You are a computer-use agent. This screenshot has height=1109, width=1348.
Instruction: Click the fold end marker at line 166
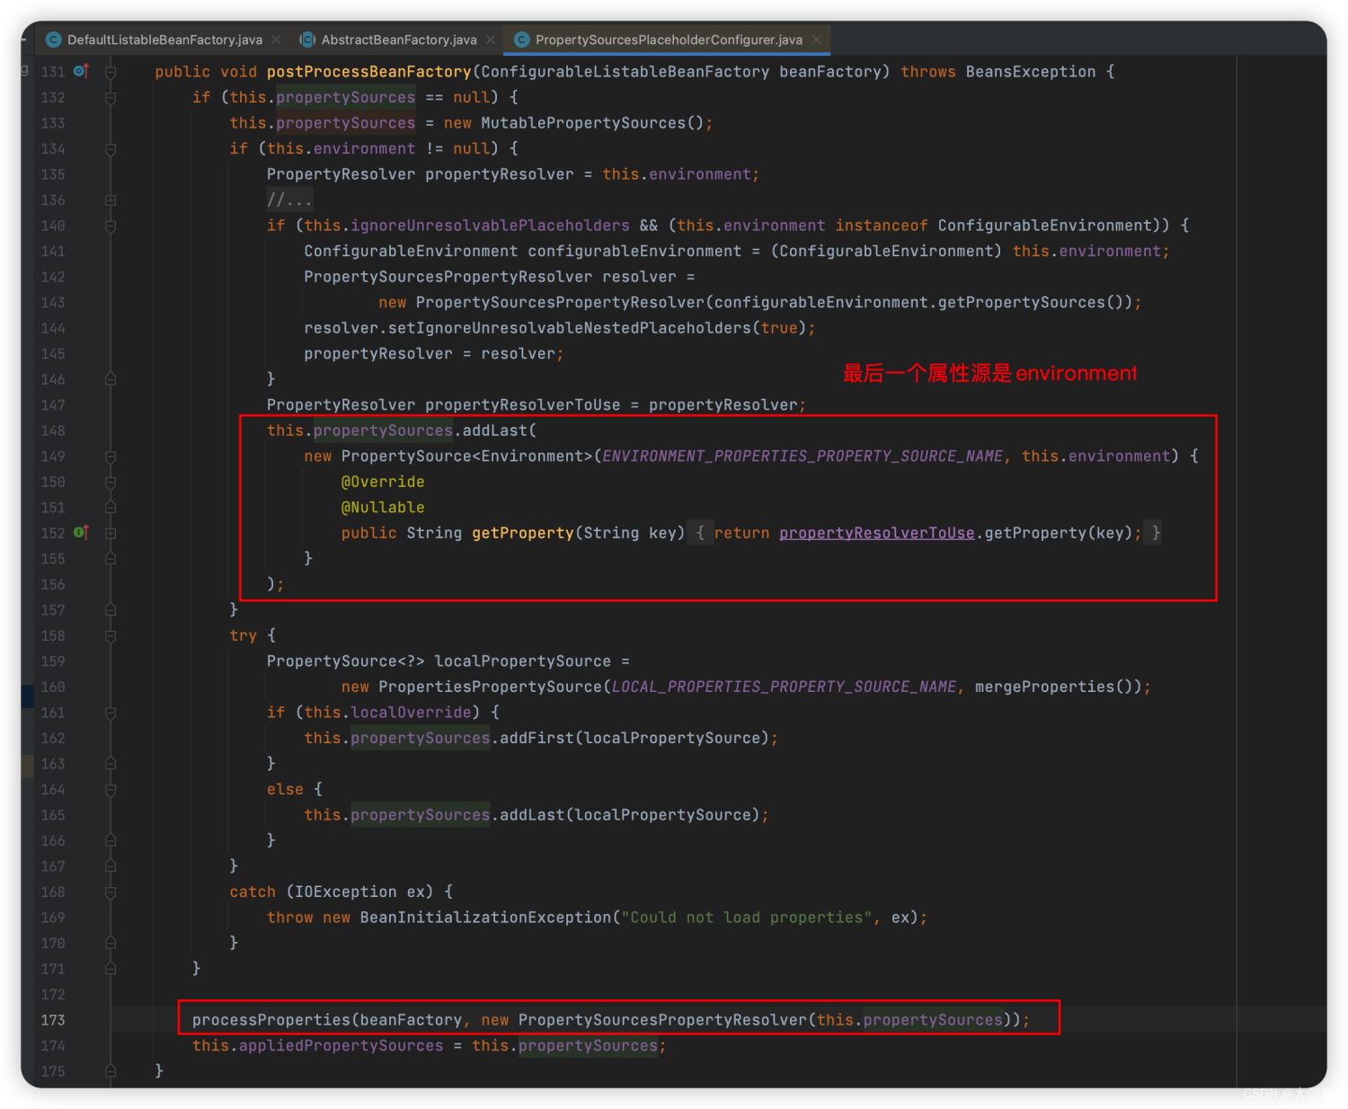point(111,840)
